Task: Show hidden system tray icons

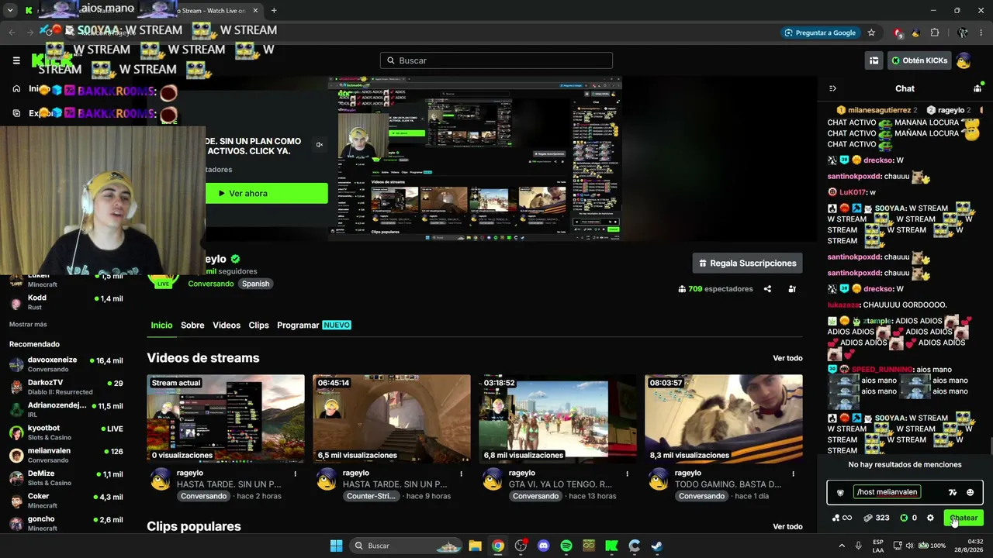Action: [842, 546]
